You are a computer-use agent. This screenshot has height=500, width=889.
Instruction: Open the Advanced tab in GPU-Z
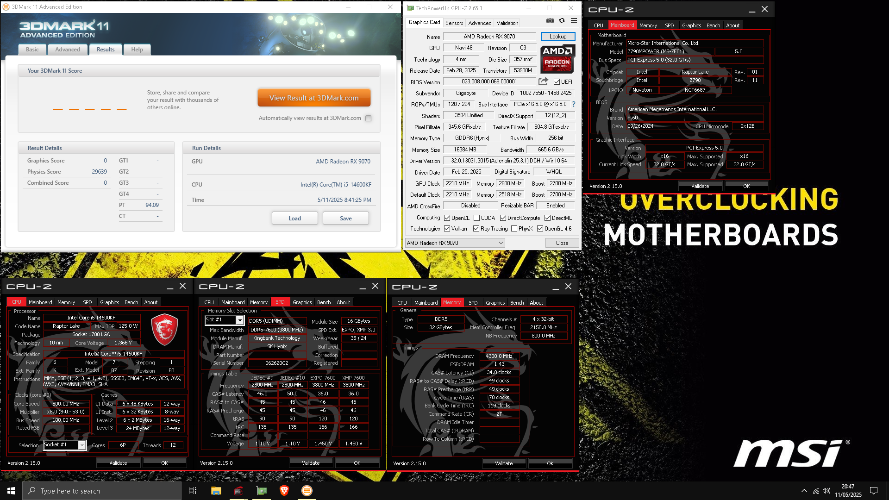pyautogui.click(x=480, y=23)
